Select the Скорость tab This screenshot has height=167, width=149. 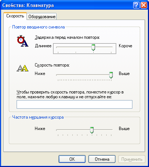[x=15, y=16]
